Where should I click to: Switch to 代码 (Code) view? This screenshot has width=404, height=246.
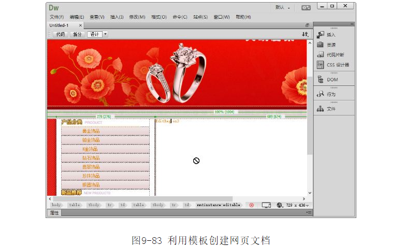tap(60, 34)
